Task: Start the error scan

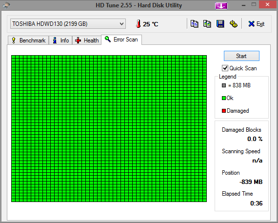Action: pyautogui.click(x=241, y=56)
